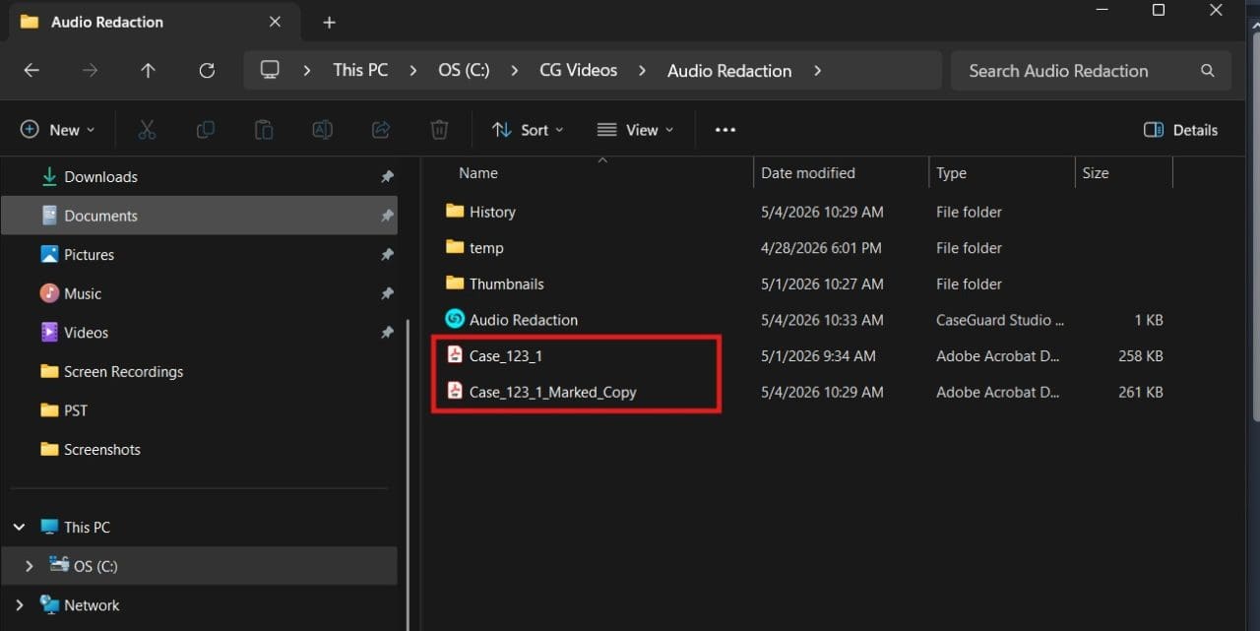Select the CaseGuard Audio Redaction project icon

coord(455,319)
